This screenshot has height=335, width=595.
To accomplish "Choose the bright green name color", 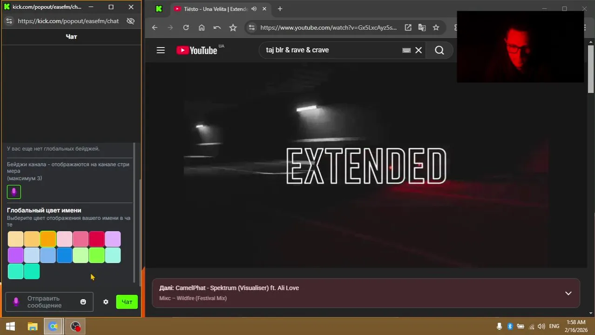I will pyautogui.click(x=97, y=255).
